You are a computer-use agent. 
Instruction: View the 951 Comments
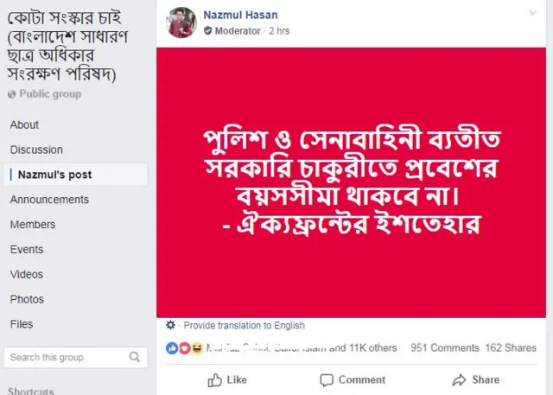coord(444,347)
